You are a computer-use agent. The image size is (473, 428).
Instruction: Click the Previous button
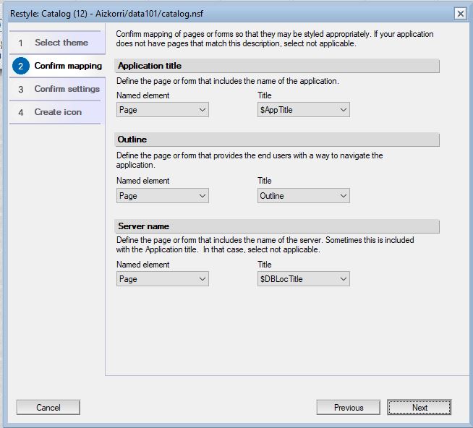click(348, 408)
